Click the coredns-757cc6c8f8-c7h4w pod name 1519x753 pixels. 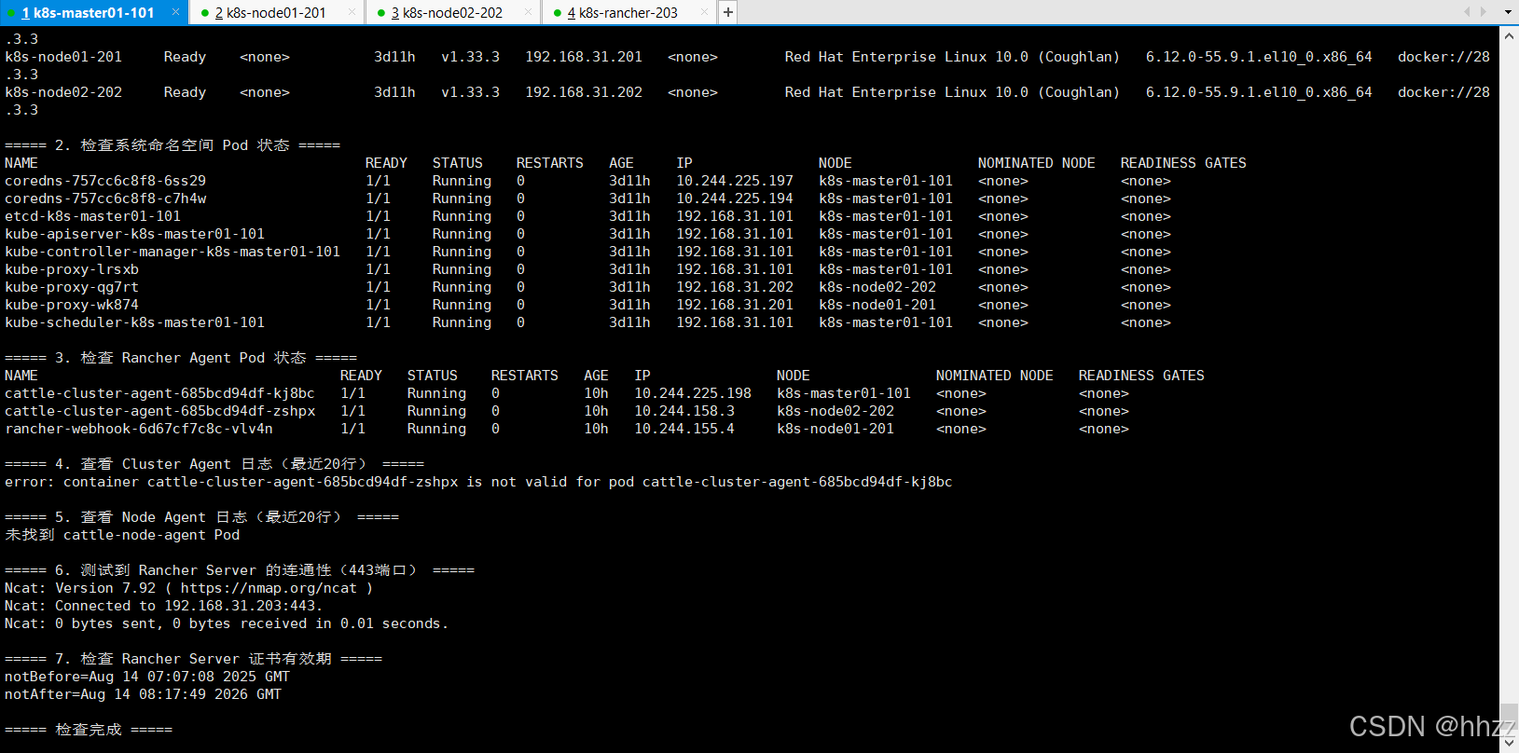[105, 199]
